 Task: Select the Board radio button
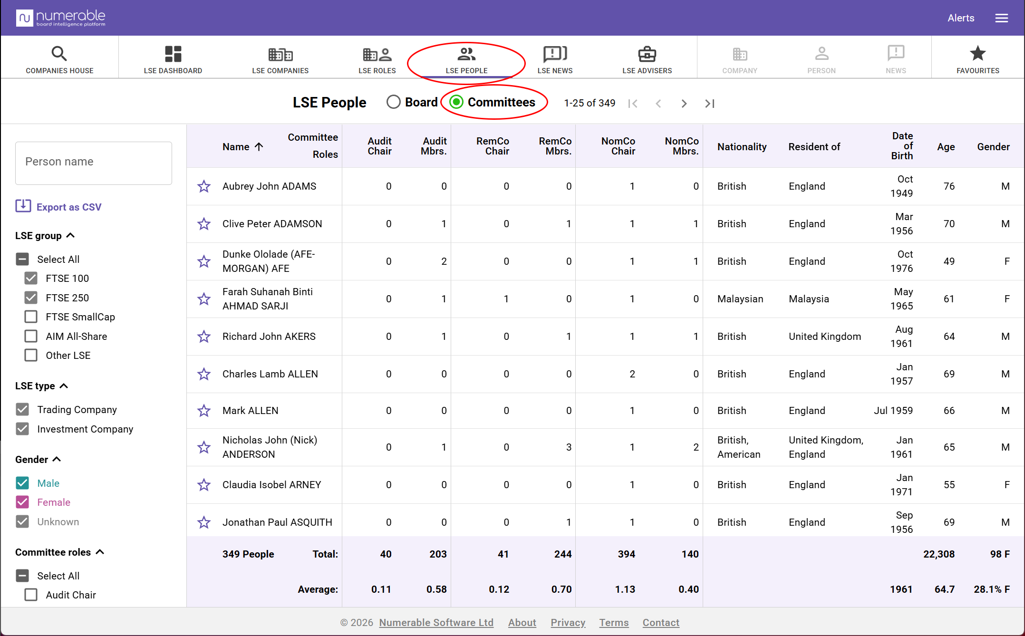pyautogui.click(x=394, y=102)
